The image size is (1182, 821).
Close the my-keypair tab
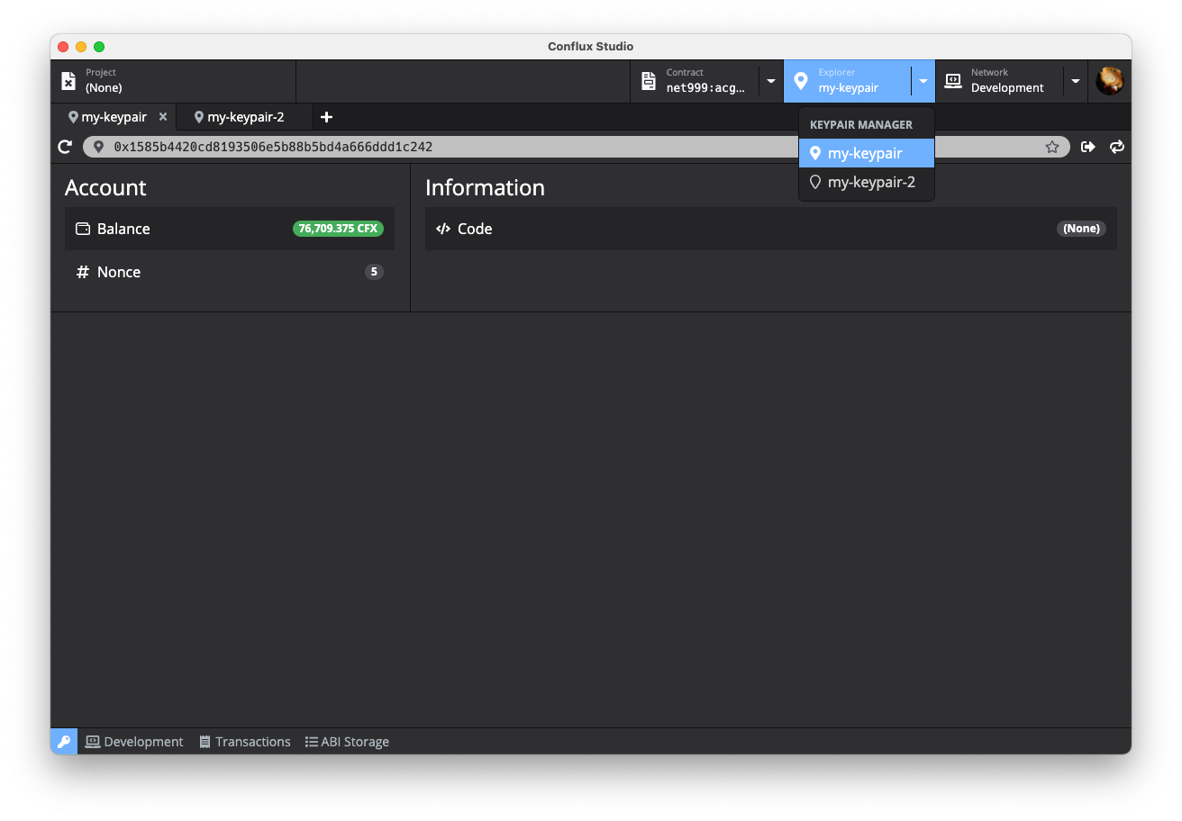163,117
